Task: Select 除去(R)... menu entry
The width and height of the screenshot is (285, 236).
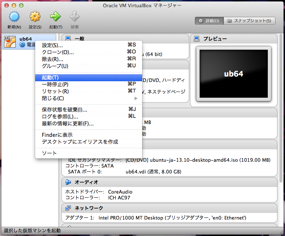Action: [x=89, y=59]
